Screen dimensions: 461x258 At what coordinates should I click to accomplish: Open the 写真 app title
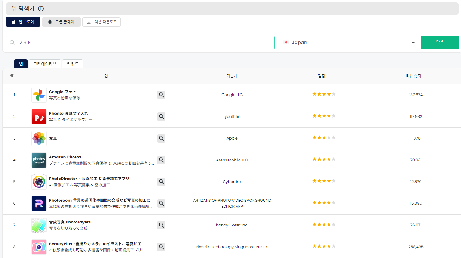pyautogui.click(x=53, y=138)
